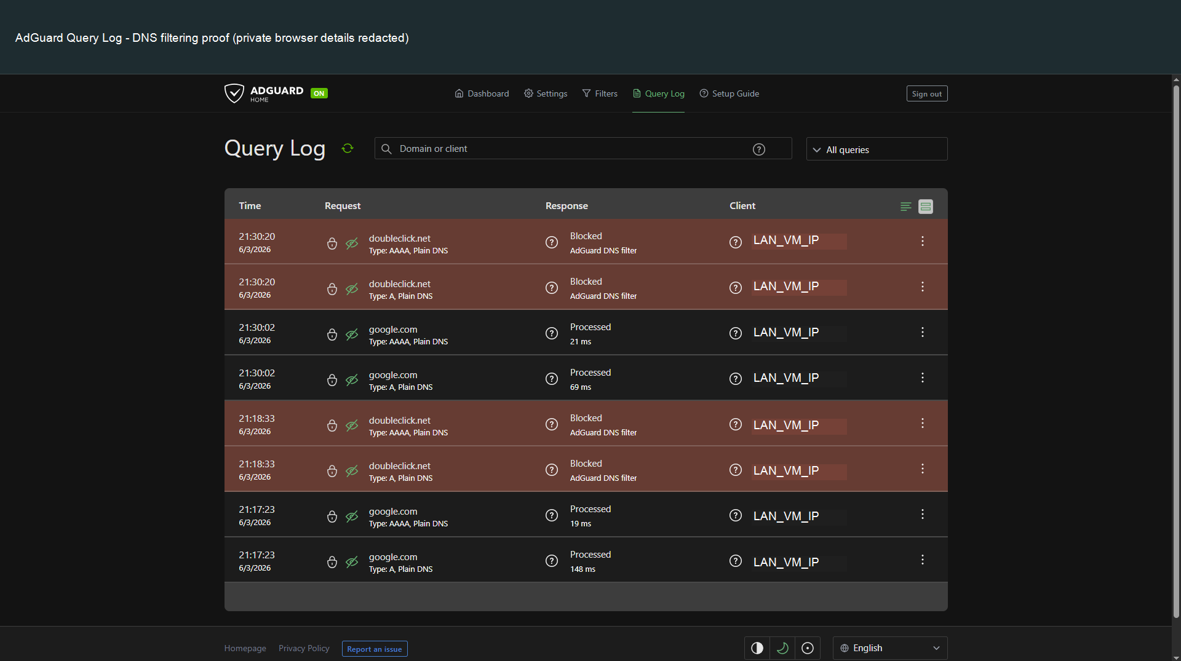Click tracker eye icon on last google.com row
This screenshot has height=661, width=1181.
[352, 562]
